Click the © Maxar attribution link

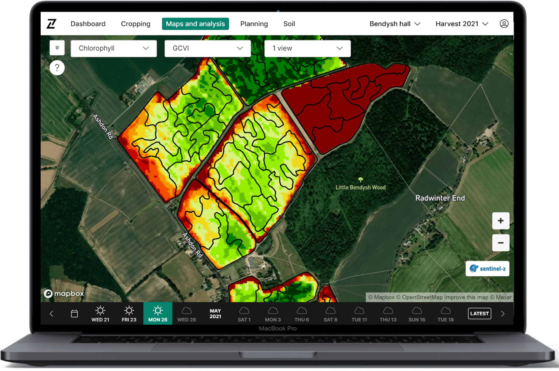(x=501, y=297)
